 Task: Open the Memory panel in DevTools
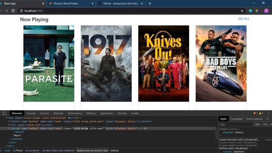(x=91, y=113)
